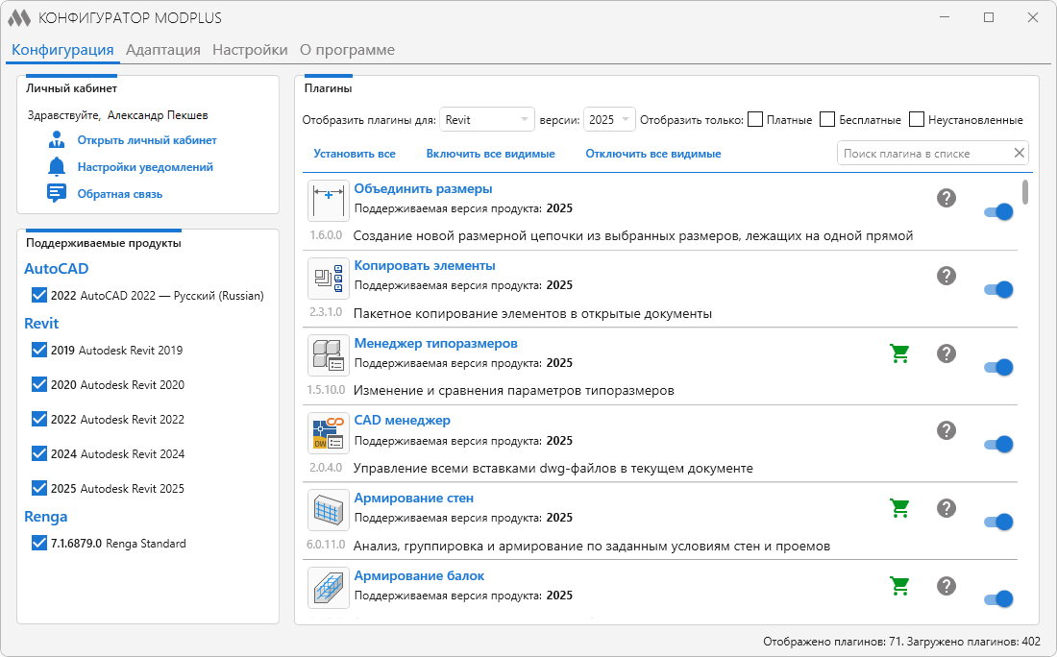Click shopping cart for Менеджер типоразмеров
The height and width of the screenshot is (657, 1057).
point(899,353)
